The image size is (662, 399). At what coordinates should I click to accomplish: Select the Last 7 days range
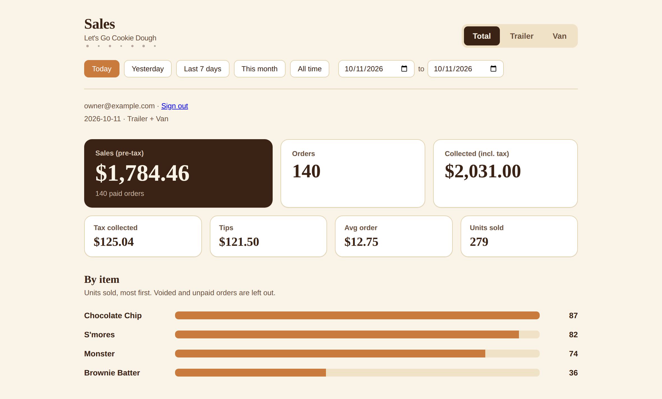203,69
